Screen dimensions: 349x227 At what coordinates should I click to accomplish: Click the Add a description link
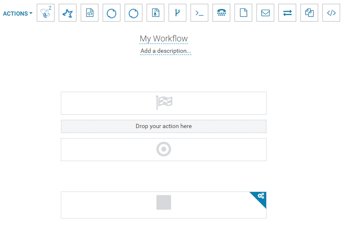coord(166,51)
